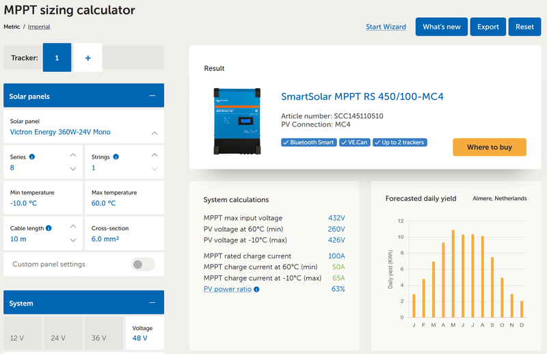The height and width of the screenshot is (354, 547).
Task: Click the Export button
Action: point(488,27)
